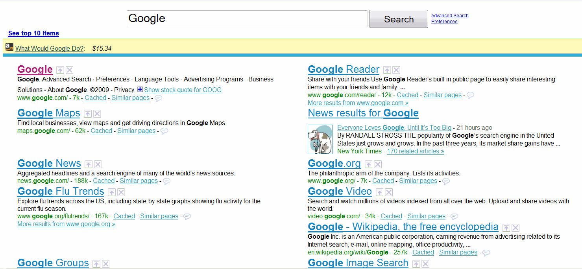This screenshot has width=582, height=269.
Task: Focus the search box containing Google
Action: [x=247, y=18]
